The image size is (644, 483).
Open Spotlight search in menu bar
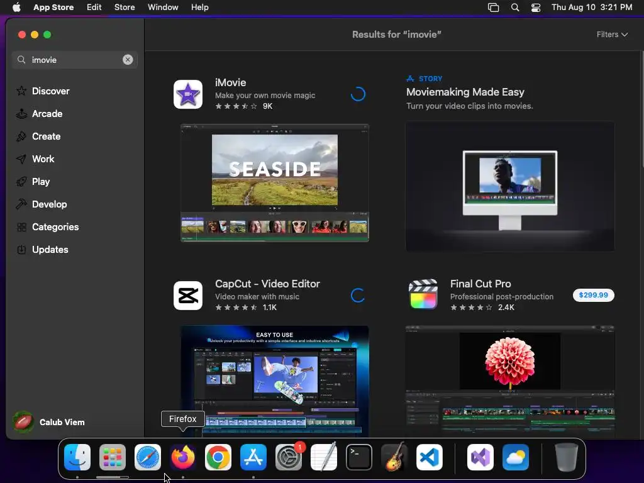click(515, 7)
